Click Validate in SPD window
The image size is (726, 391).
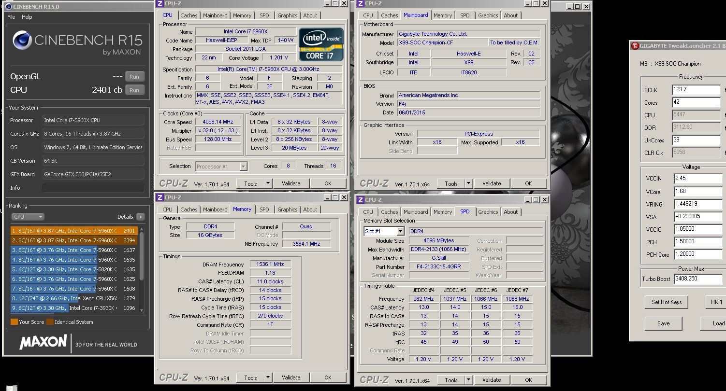492,380
